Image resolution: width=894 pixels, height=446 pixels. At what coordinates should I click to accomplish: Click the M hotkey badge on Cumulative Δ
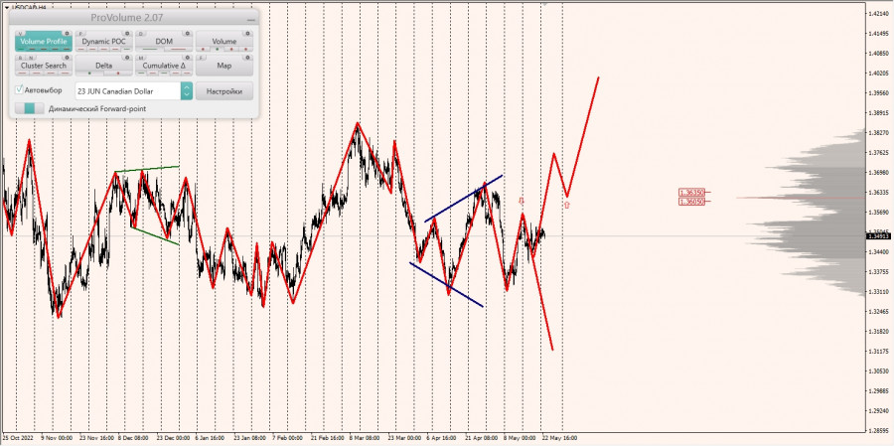[x=141, y=59]
